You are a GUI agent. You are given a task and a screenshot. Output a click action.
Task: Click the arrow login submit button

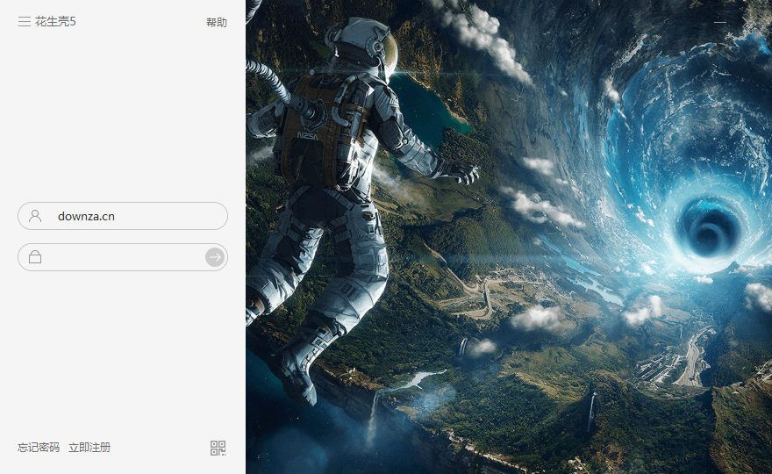click(x=215, y=257)
